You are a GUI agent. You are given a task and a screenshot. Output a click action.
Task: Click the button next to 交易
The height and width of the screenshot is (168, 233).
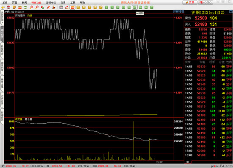click(x=205, y=3)
